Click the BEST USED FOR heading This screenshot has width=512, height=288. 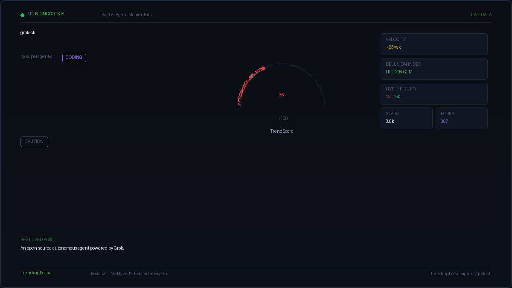[x=36, y=240]
